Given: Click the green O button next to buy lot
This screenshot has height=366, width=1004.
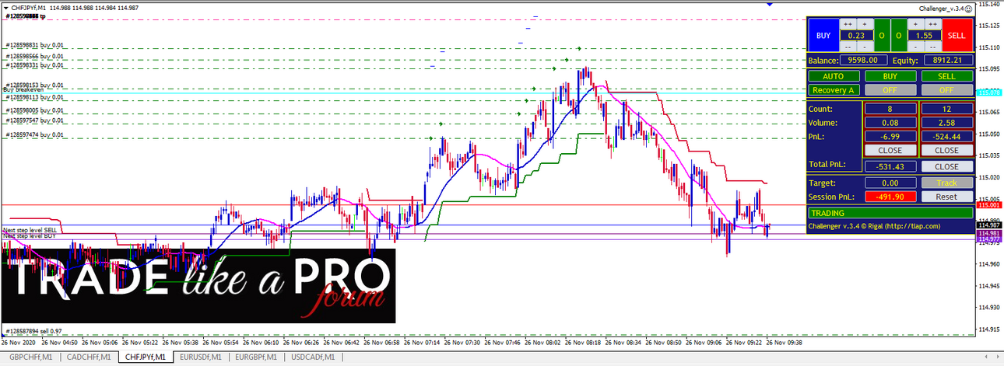Looking at the screenshot, I should point(882,36).
